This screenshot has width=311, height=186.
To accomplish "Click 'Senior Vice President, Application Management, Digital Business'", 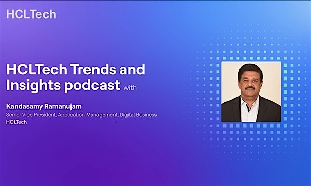I will (x=81, y=115).
